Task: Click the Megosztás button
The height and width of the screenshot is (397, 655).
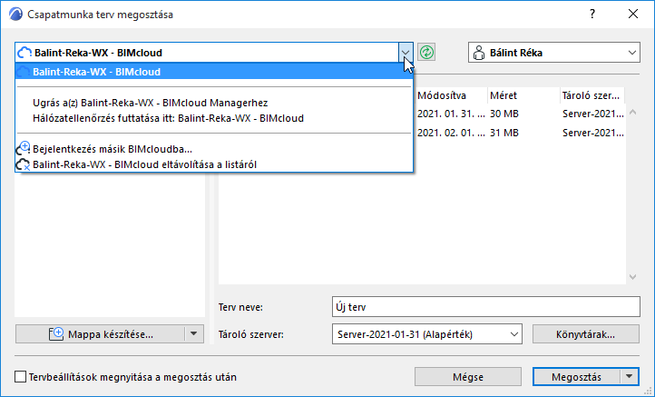Action: coord(576,376)
